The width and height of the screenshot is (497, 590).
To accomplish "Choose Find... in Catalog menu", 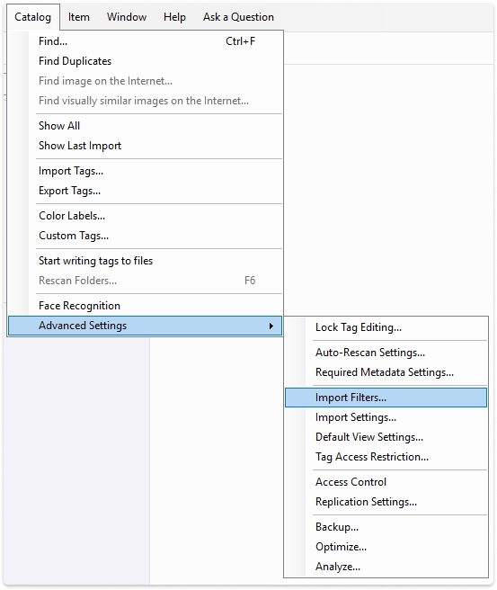I will 145,41.
